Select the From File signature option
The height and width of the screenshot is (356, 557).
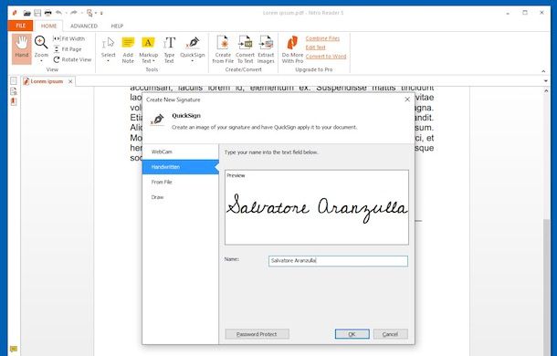tap(181, 182)
